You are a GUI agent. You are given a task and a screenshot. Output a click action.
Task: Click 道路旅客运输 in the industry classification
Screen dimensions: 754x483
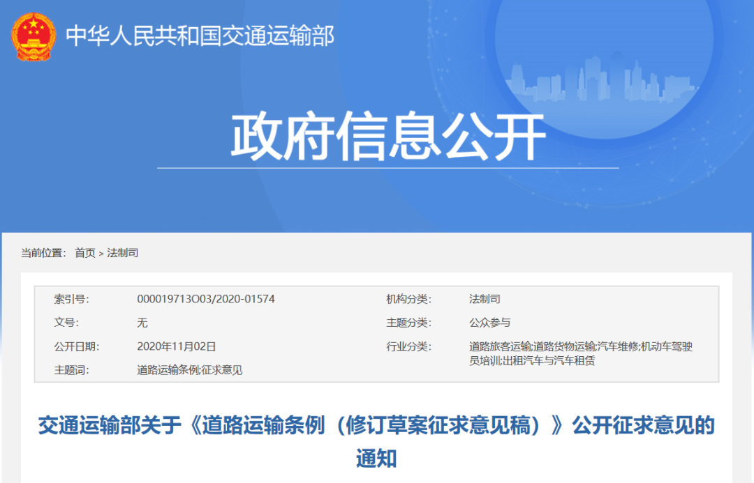click(x=503, y=345)
